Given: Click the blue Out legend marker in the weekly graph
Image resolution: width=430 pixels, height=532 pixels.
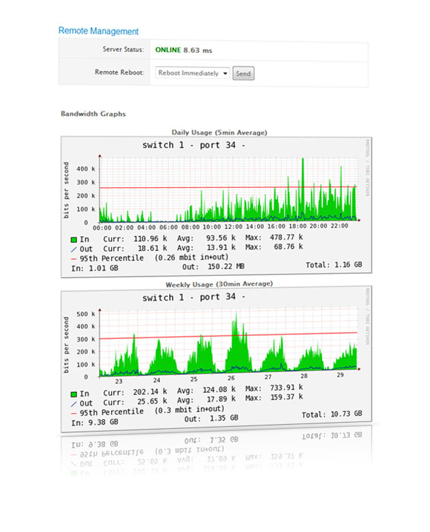Looking at the screenshot, I should 74,403.
